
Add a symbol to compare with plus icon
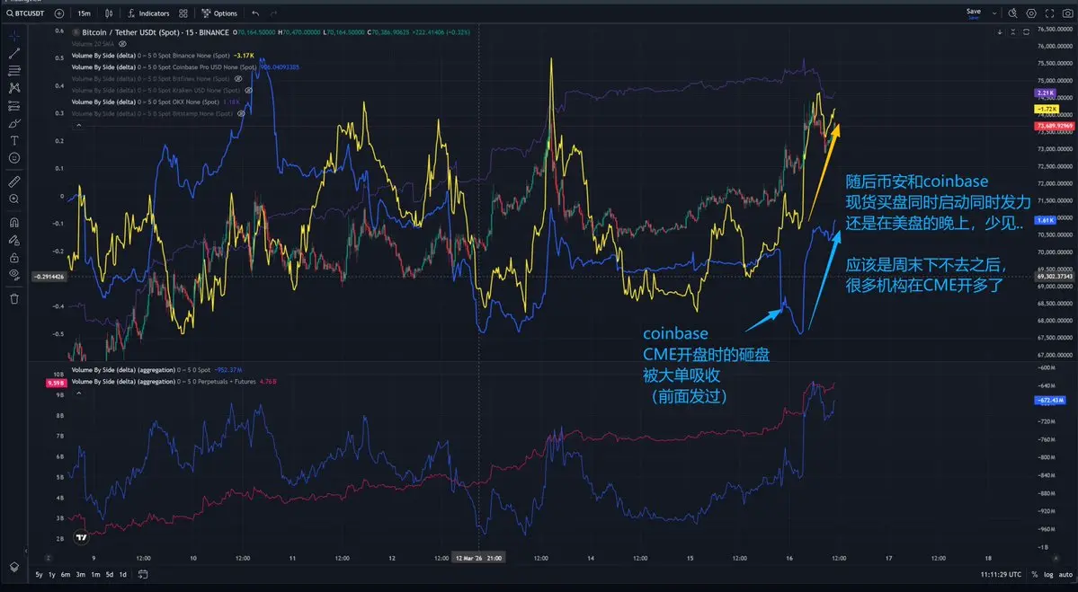click(x=59, y=13)
